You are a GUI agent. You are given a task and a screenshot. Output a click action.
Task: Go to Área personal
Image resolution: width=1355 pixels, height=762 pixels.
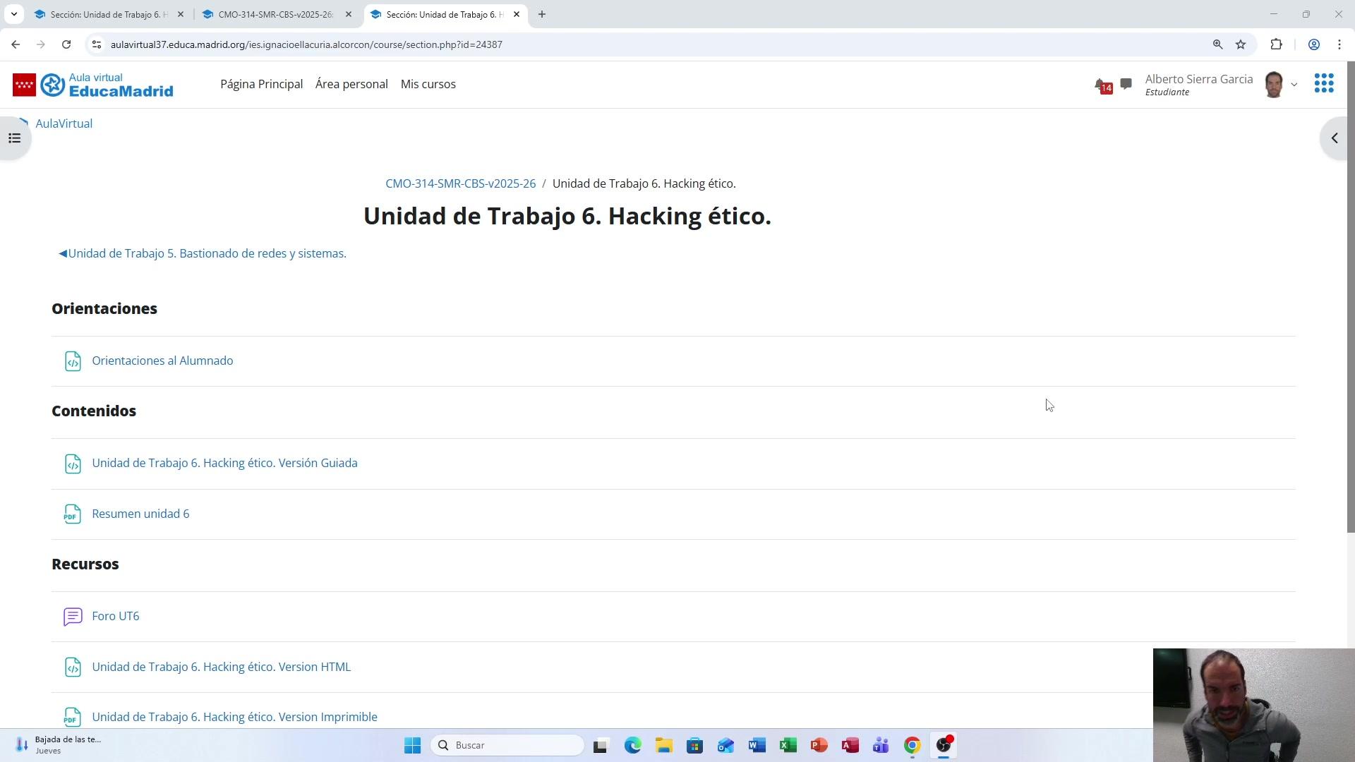351,84
